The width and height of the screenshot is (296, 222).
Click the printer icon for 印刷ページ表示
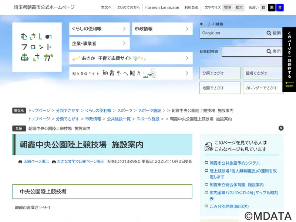[20, 162]
